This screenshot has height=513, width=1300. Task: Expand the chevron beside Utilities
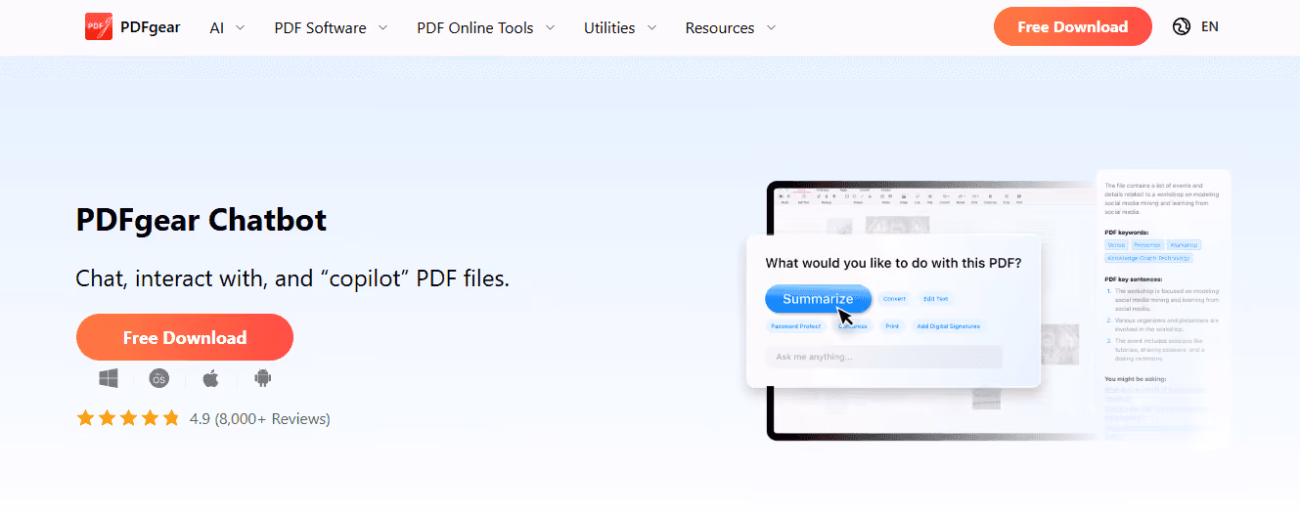point(650,27)
